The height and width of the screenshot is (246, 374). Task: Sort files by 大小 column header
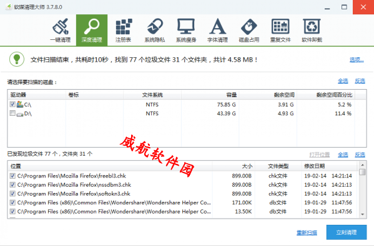tap(234, 166)
